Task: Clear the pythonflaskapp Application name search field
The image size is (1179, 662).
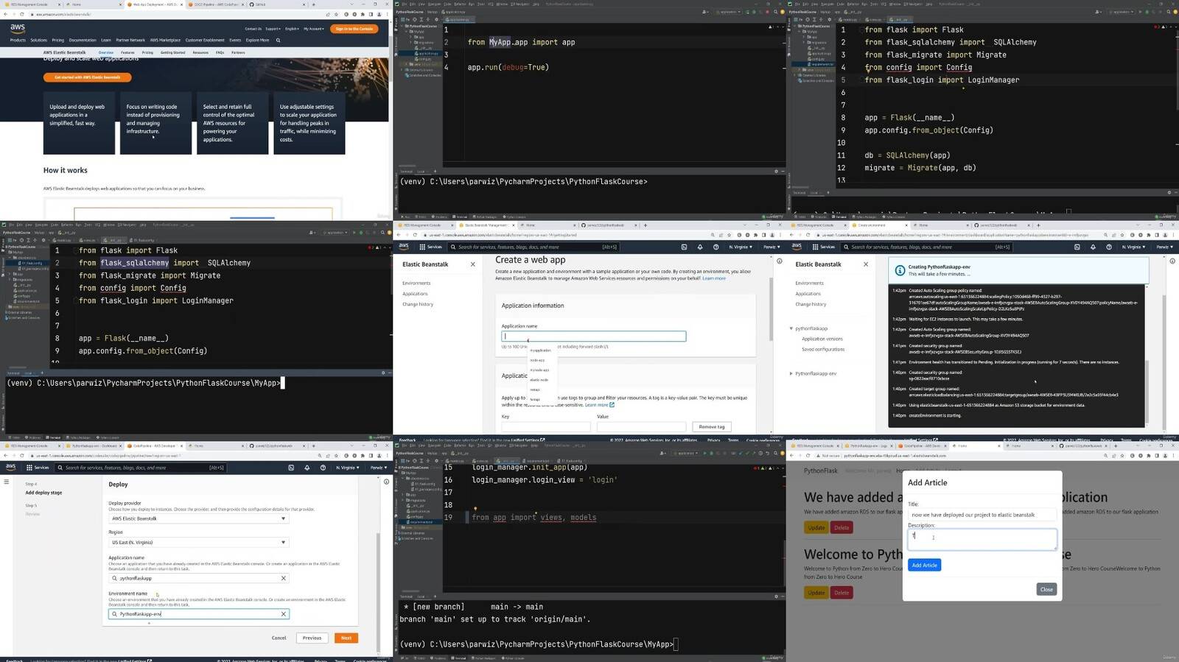Action: (283, 578)
